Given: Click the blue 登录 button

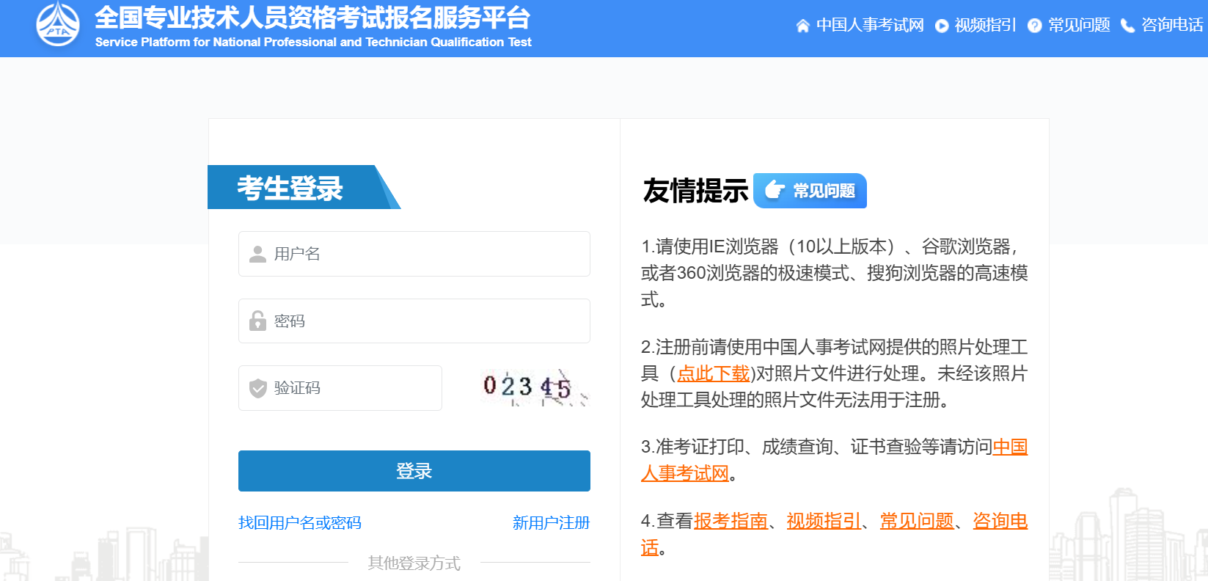Looking at the screenshot, I should pos(414,471).
